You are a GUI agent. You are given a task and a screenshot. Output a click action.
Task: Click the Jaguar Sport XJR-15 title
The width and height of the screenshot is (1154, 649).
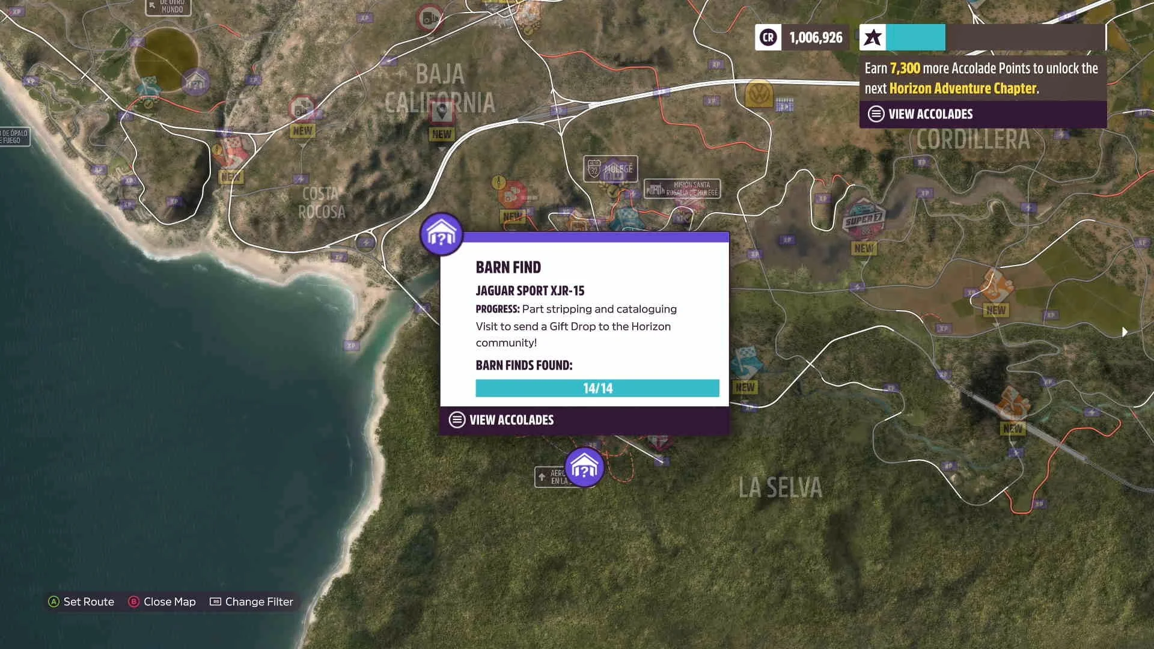[530, 291]
